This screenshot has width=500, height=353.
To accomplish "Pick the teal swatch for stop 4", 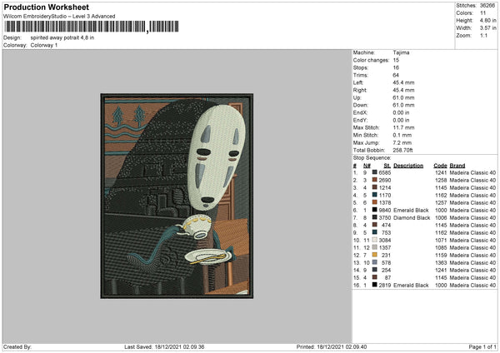I will pos(375,195).
